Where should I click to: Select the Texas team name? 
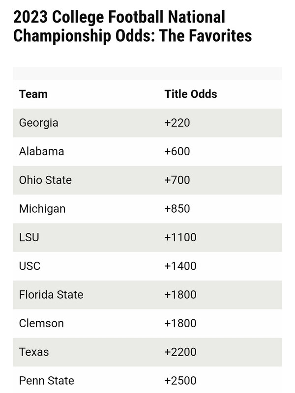(34, 352)
